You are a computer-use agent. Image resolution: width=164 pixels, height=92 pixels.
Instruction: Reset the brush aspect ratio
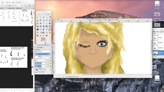coord(51,63)
